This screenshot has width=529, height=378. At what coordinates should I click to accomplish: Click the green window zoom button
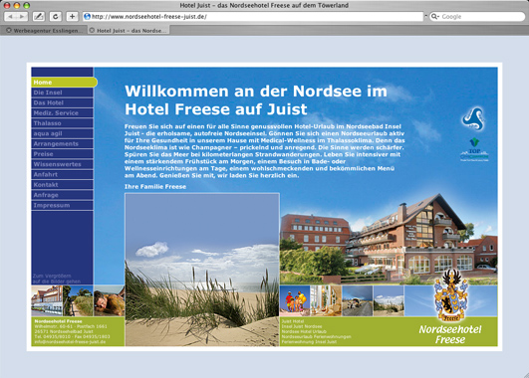click(26, 5)
